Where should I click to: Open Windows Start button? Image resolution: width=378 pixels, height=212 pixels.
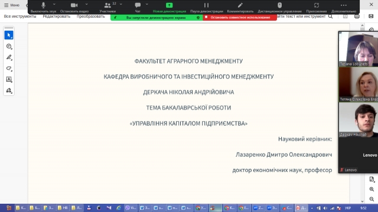tap(9, 208)
